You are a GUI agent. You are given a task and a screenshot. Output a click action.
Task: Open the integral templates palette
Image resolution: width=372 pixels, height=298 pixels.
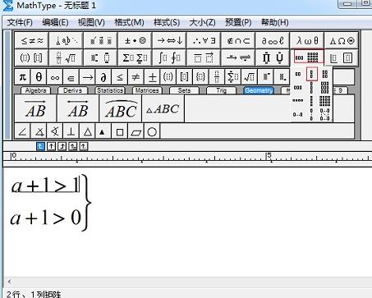pos(169,57)
